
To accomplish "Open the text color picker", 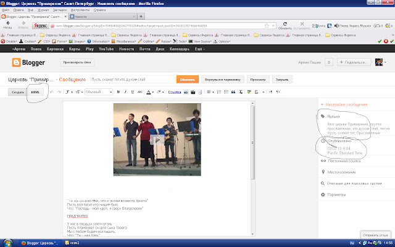I will point(150,92).
